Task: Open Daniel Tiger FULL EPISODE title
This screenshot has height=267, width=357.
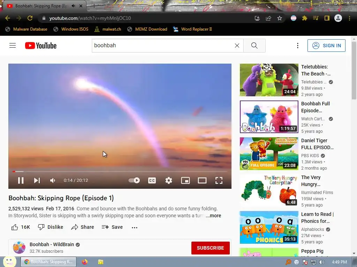Action: [317, 144]
